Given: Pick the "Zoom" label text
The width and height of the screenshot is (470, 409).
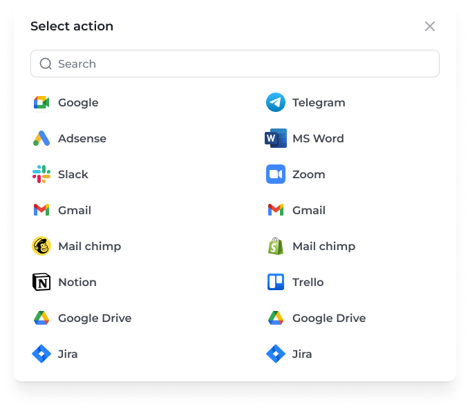Looking at the screenshot, I should tap(309, 174).
